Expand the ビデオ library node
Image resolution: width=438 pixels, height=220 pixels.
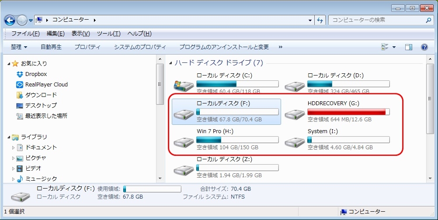pos(13,168)
